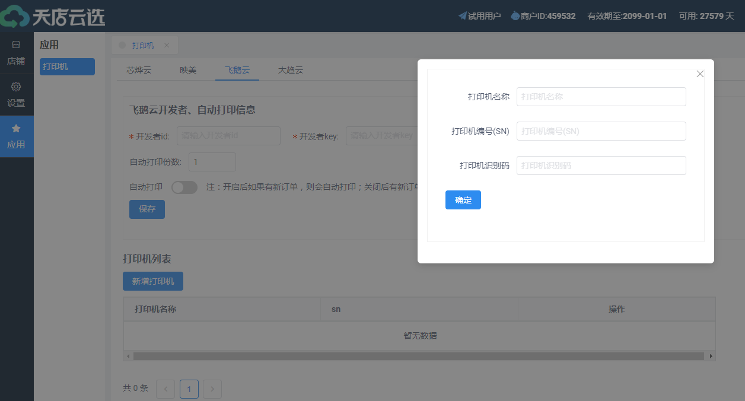The image size is (745, 401).
Task: Click the table's horizontal scrollbar
Action: (x=419, y=356)
